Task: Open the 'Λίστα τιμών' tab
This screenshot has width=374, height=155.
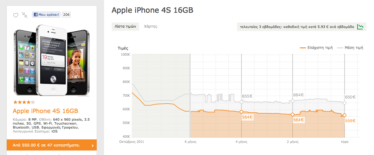Action: pos(125,26)
